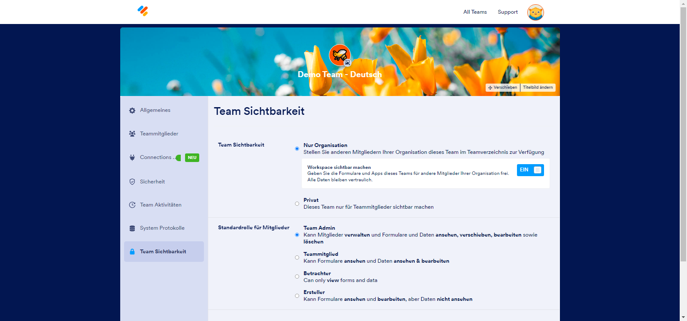Click the Sicherheit shield icon

pos(132,182)
